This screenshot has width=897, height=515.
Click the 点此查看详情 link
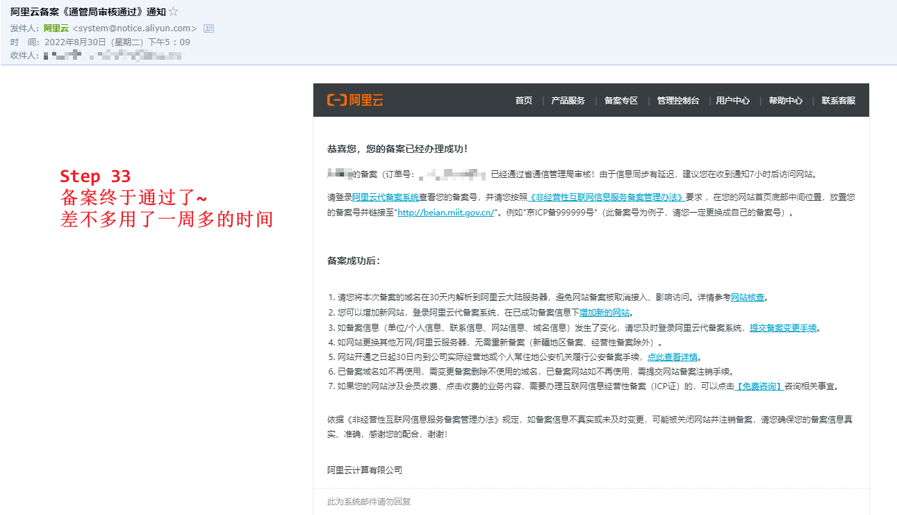tap(673, 358)
